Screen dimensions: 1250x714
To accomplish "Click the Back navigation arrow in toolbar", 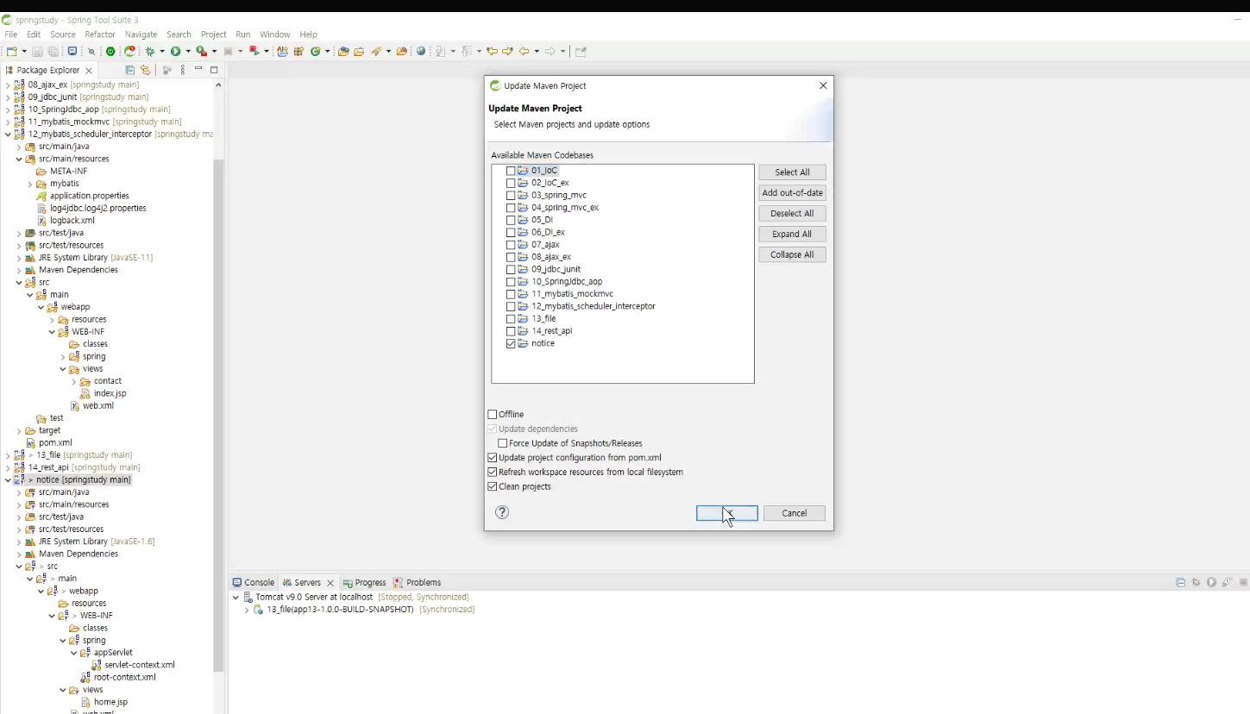I will click(x=524, y=52).
